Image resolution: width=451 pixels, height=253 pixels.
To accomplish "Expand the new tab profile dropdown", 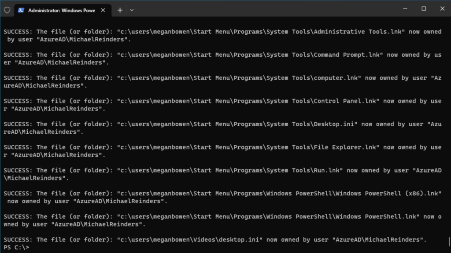I will point(132,11).
